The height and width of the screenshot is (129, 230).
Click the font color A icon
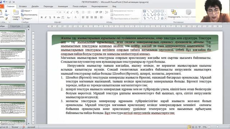[75, 17]
